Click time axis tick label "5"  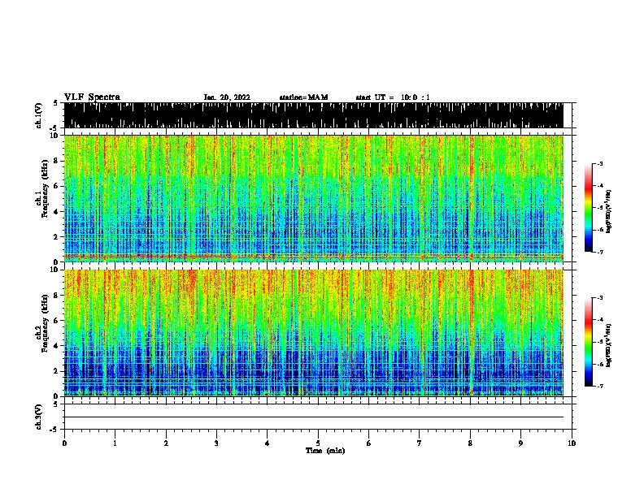coord(318,443)
